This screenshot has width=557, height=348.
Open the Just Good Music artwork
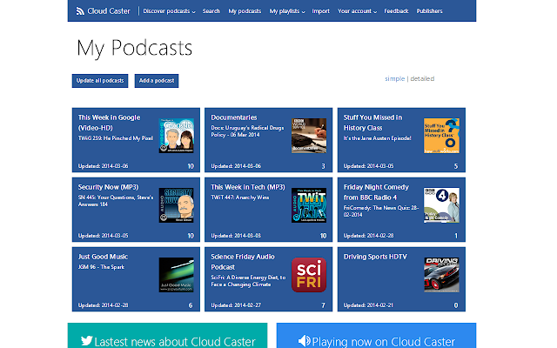(x=175, y=274)
